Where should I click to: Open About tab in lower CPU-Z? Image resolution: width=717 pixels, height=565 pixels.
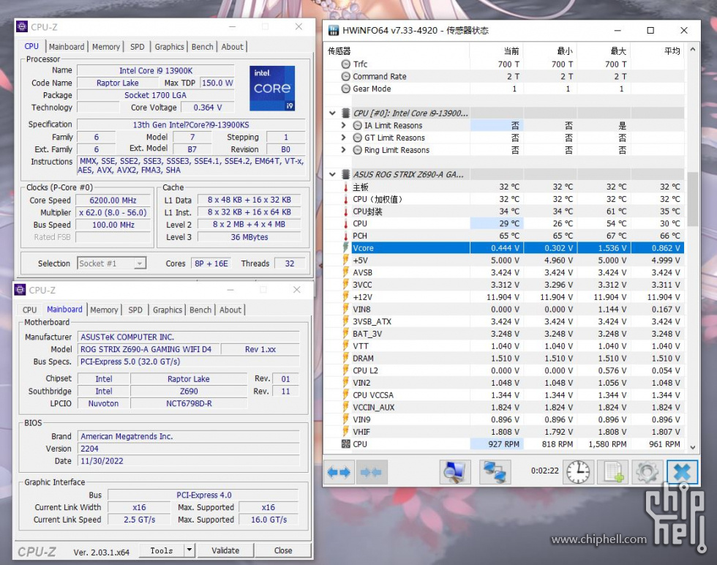click(230, 310)
